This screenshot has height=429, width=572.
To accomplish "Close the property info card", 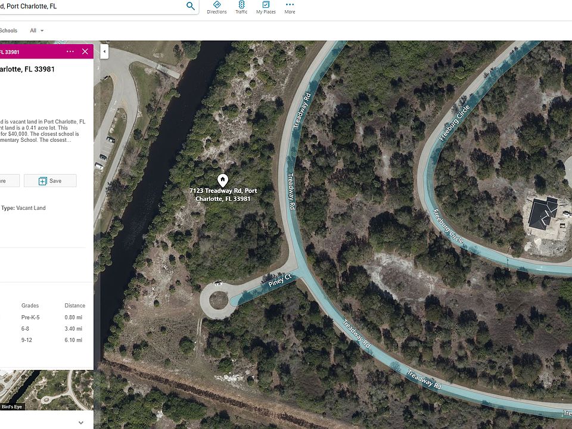I will tap(85, 51).
